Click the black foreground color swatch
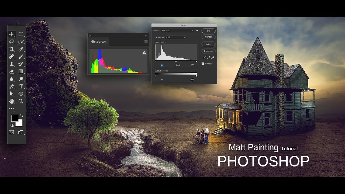This screenshot has height=194, width=345. click(14, 118)
